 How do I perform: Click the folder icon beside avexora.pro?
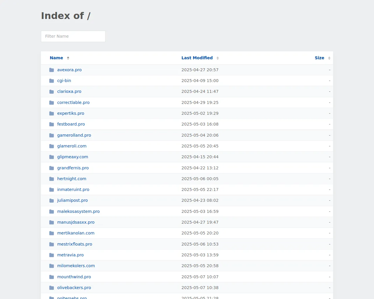[52, 70]
